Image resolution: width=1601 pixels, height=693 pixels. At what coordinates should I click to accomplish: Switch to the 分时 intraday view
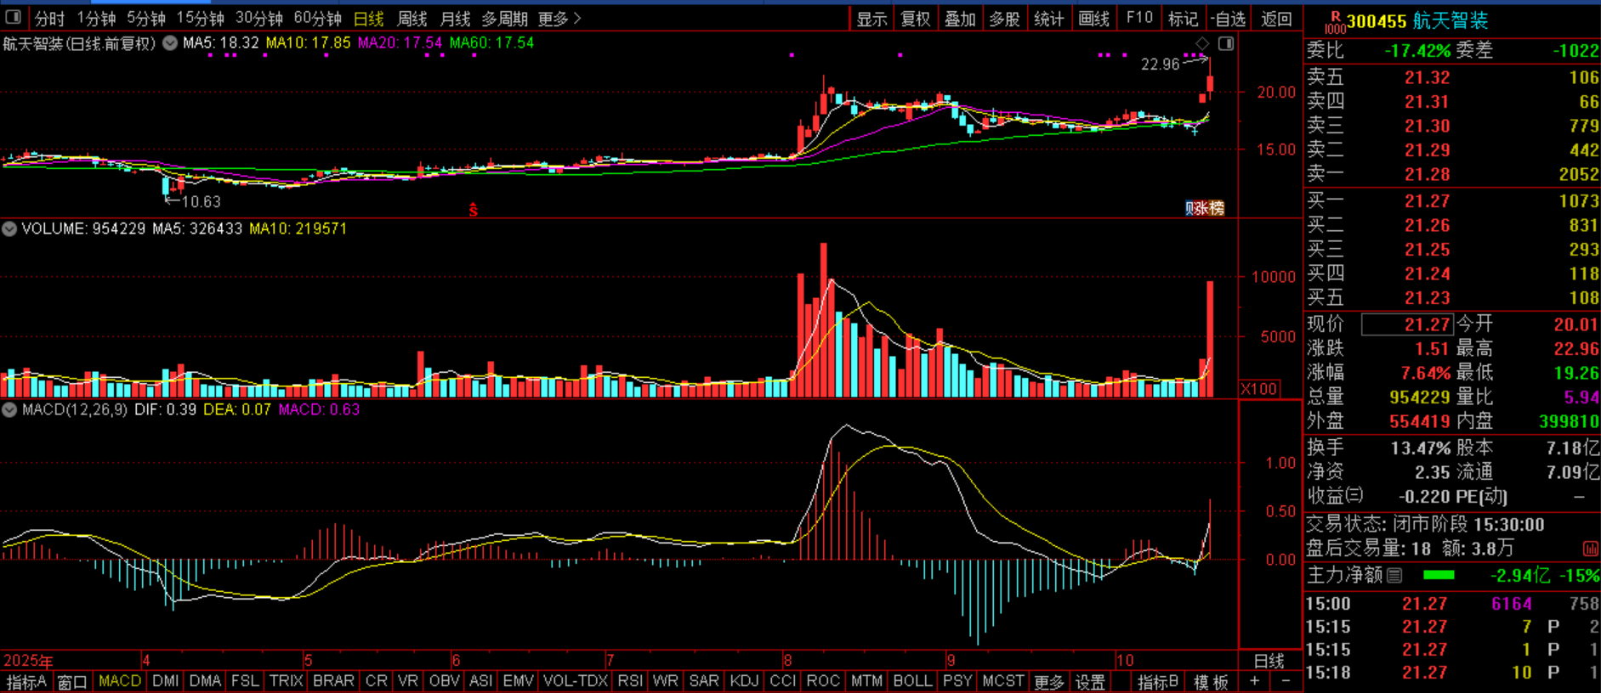coord(50,18)
